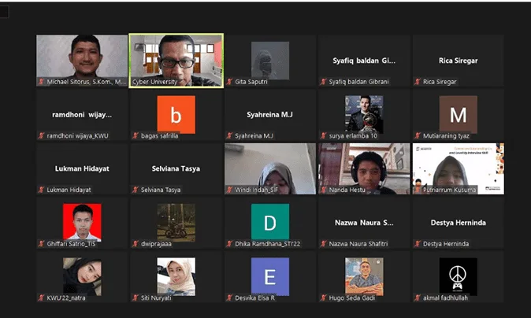This screenshot has width=531, height=318.
Task: Click muted mic icon beside Nanda Hestu
Action: [x=324, y=190]
